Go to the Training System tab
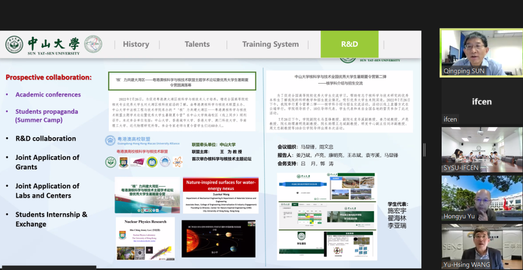 [270, 44]
